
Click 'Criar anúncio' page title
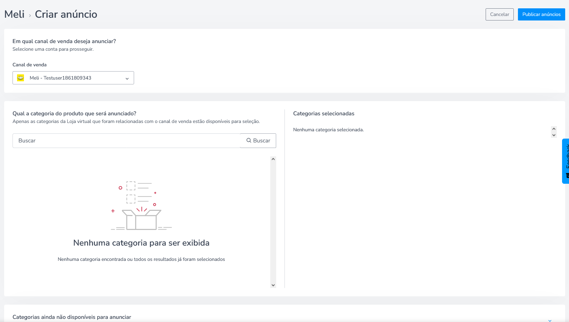(66, 14)
